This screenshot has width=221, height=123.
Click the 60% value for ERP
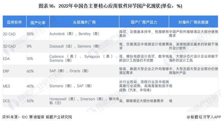pos(30,71)
